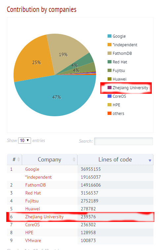The height and width of the screenshot is (250, 162).
Task: Open the Google company link
Action: point(32,169)
